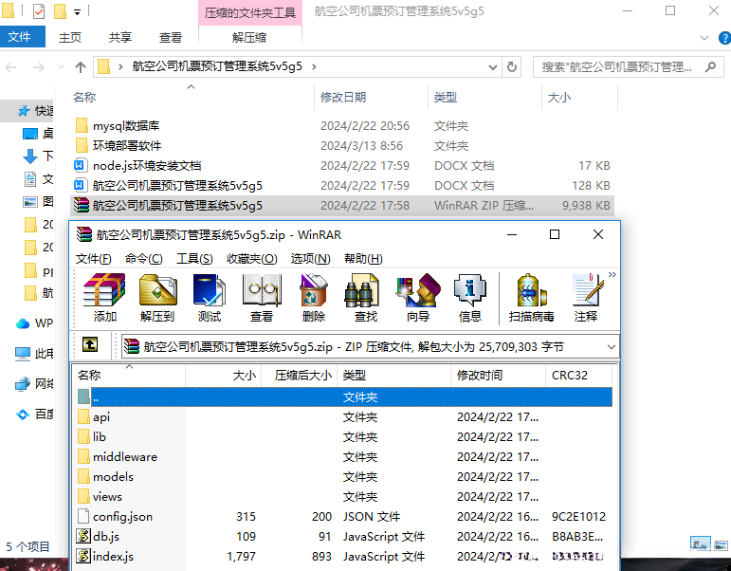Open the 文件(F) menu in WinRAR
The width and height of the screenshot is (731, 571).
pos(93,258)
